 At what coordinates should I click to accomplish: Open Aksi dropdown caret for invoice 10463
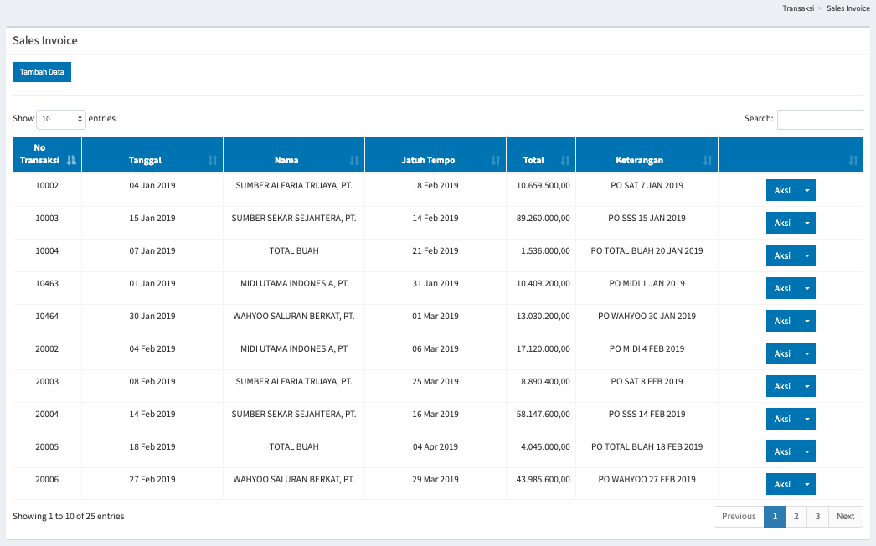[x=806, y=288]
